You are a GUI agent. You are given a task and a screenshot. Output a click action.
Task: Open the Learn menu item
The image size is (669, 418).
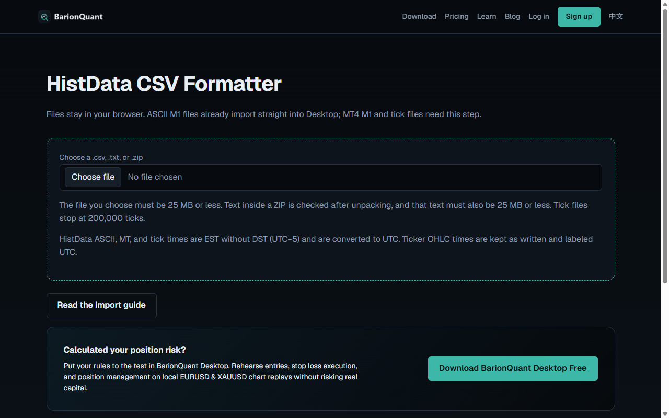pyautogui.click(x=487, y=17)
